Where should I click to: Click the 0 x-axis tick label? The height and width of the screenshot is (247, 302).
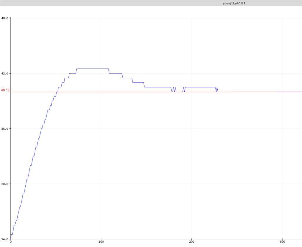point(11,242)
